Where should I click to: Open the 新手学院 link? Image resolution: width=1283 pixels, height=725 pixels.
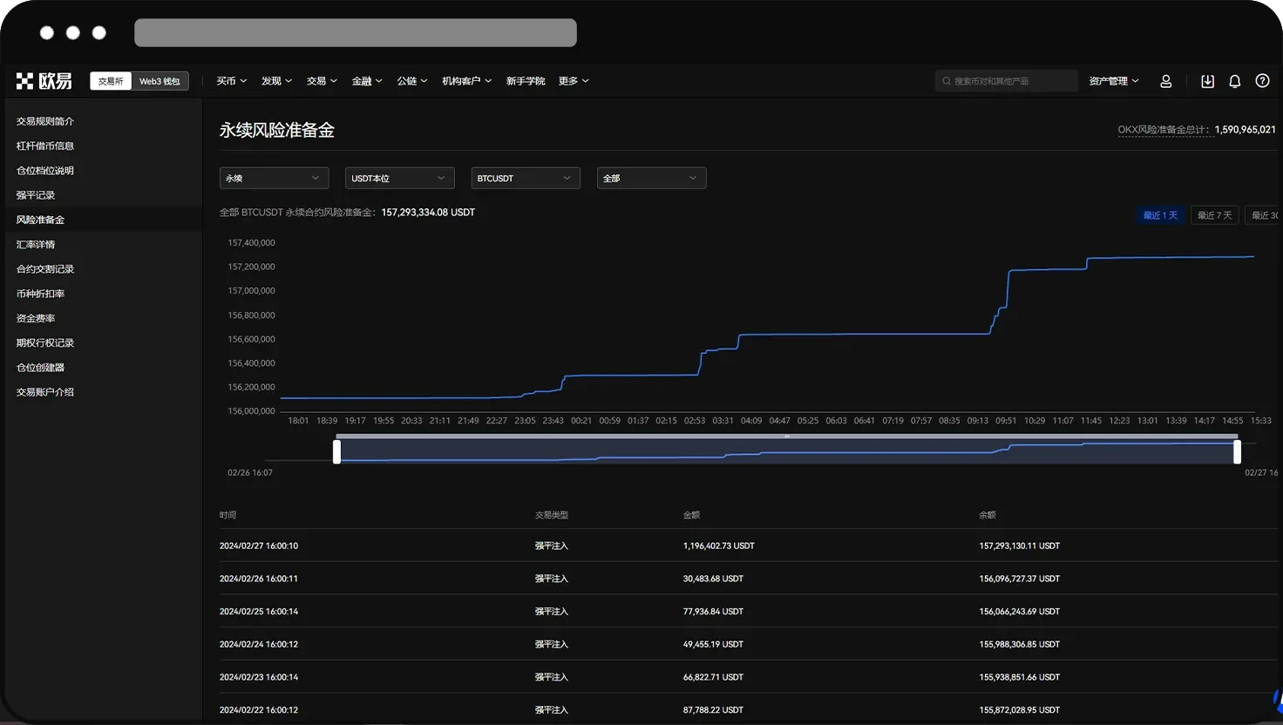(x=526, y=81)
